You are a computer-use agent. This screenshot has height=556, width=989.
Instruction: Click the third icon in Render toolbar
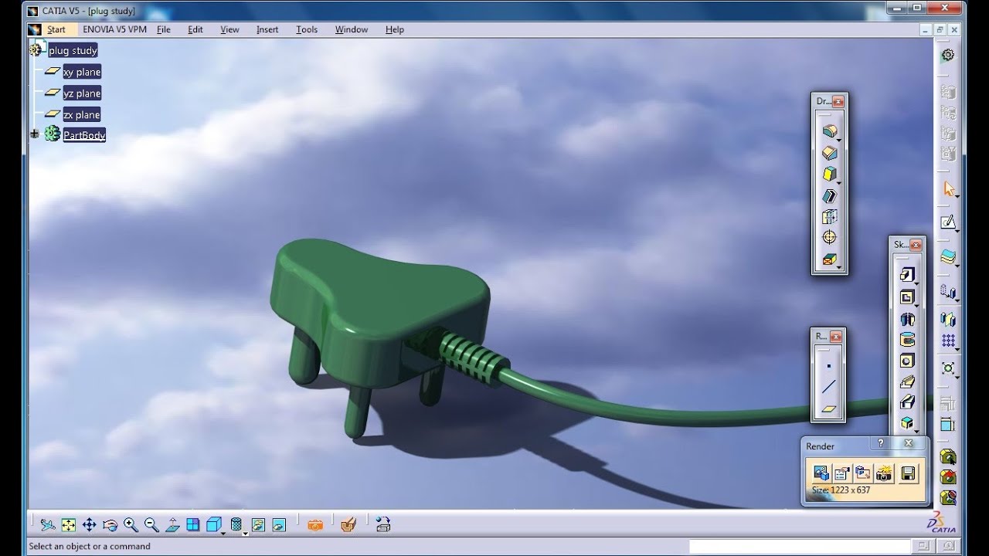coord(863,473)
